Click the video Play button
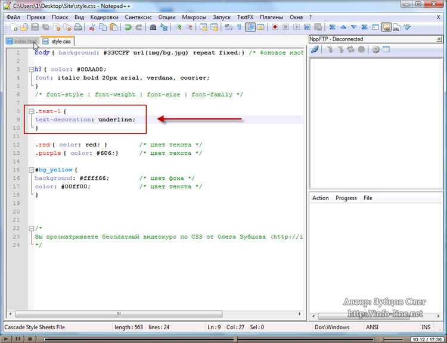Viewport: 447px width, 343px height. point(7,339)
